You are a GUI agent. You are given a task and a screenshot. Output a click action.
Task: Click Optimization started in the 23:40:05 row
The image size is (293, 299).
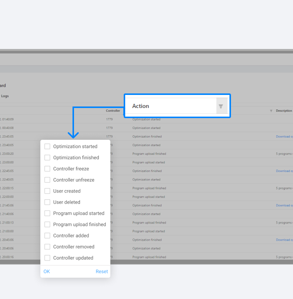click(x=146, y=145)
